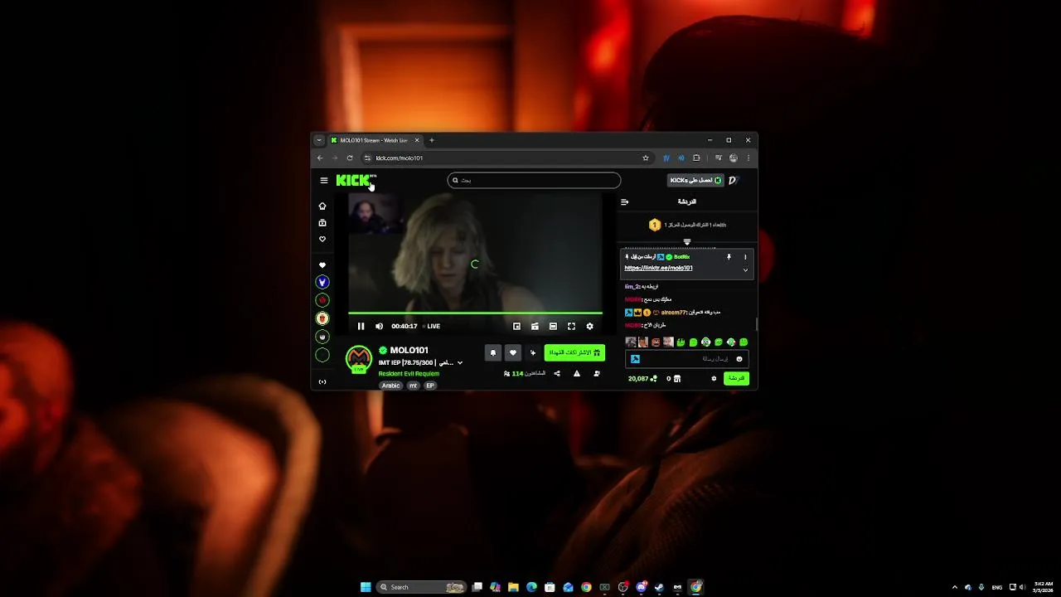Go to Home in the Kick sidebar
Image resolution: width=1061 pixels, height=597 pixels.
coord(322,206)
